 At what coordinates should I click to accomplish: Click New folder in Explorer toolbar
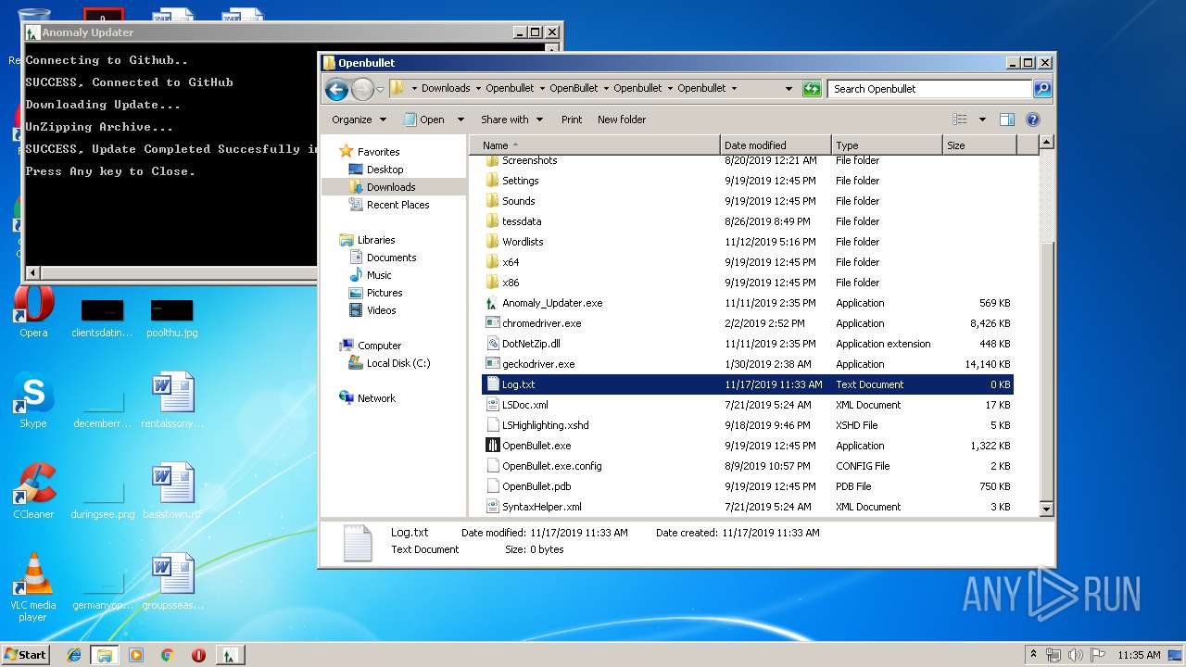pos(622,120)
